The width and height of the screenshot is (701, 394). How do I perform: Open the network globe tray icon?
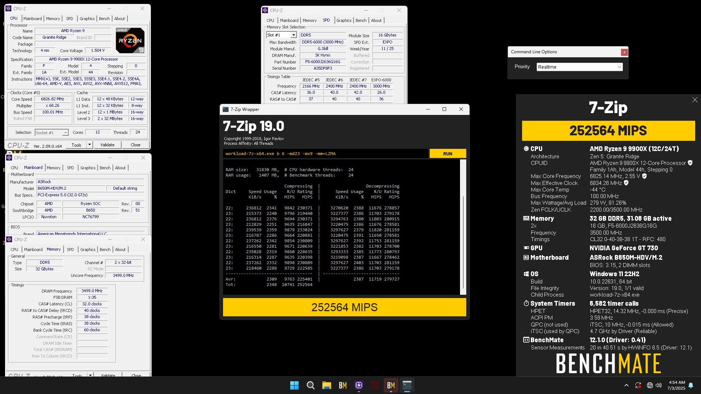(x=650, y=385)
